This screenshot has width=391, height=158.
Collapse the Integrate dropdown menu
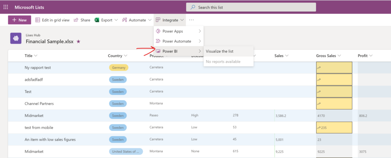(x=170, y=20)
